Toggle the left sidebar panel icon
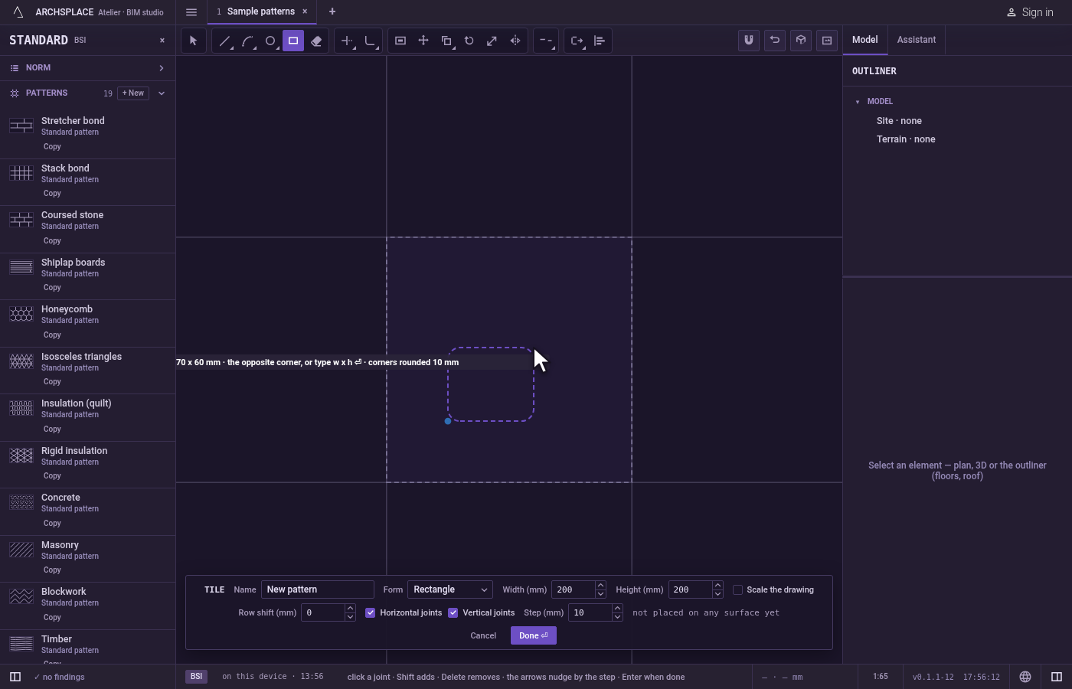Viewport: 1072px width, 689px height. coord(15,677)
